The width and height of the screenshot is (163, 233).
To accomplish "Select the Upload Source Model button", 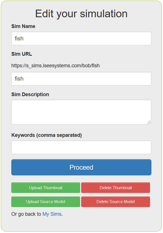I will click(x=46, y=202).
